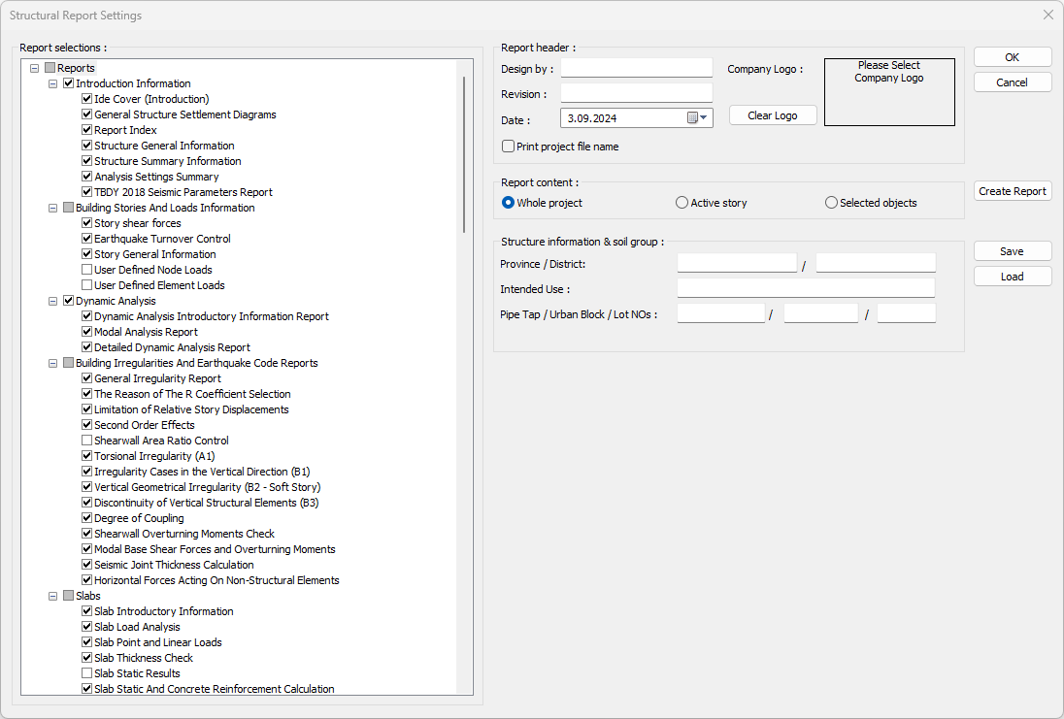The image size is (1064, 719).
Task: Click the Save settings button
Action: (x=1013, y=251)
